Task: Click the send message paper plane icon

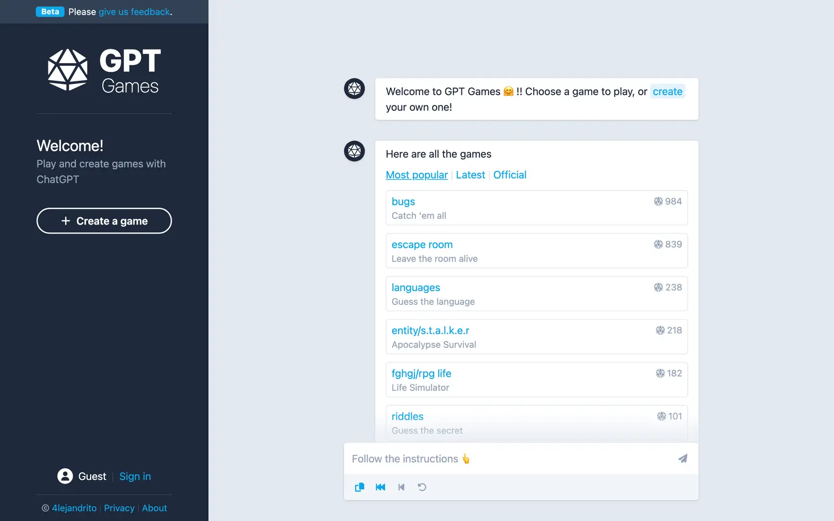Action: [x=683, y=458]
